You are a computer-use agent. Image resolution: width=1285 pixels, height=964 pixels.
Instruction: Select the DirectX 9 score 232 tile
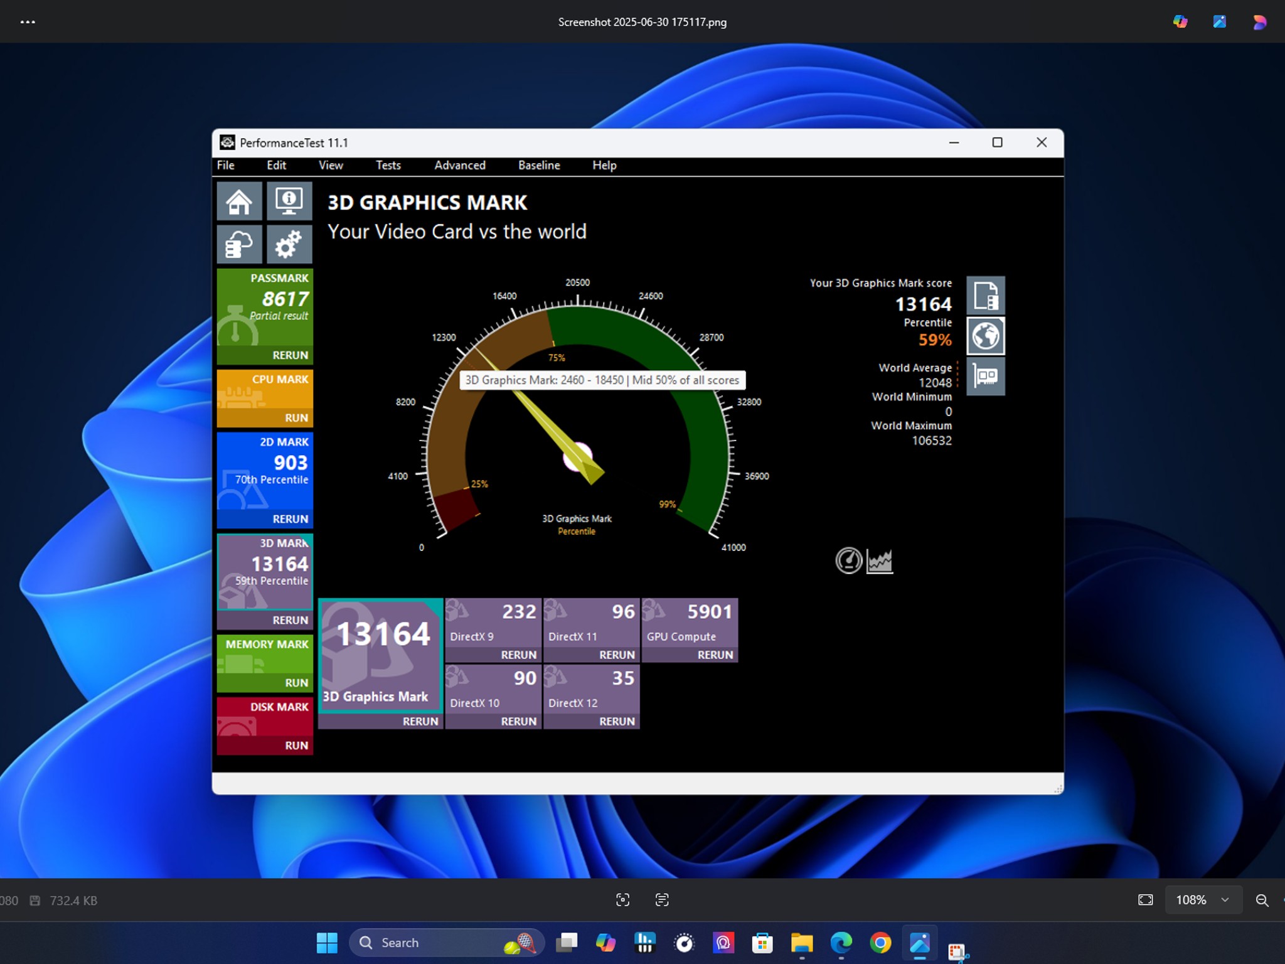click(x=493, y=623)
